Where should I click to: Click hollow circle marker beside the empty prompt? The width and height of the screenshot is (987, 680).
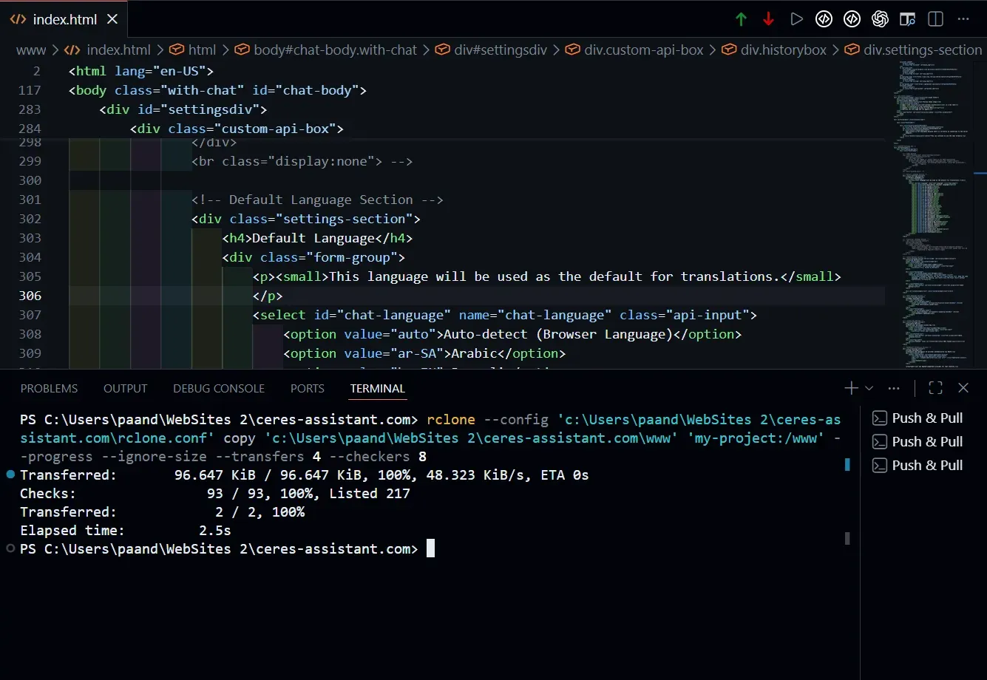(10, 548)
